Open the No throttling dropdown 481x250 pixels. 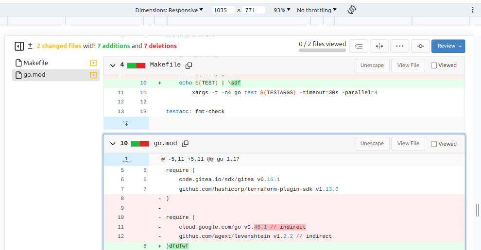(317, 10)
